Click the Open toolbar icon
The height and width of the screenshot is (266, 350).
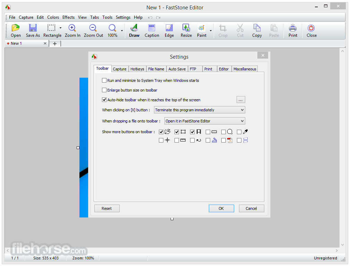click(x=16, y=28)
